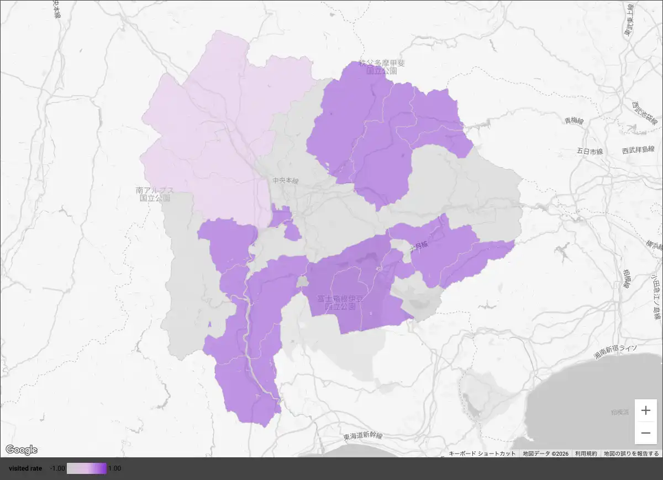The width and height of the screenshot is (663, 480).
Task: Click the Google logo on the map
Action: (x=22, y=450)
